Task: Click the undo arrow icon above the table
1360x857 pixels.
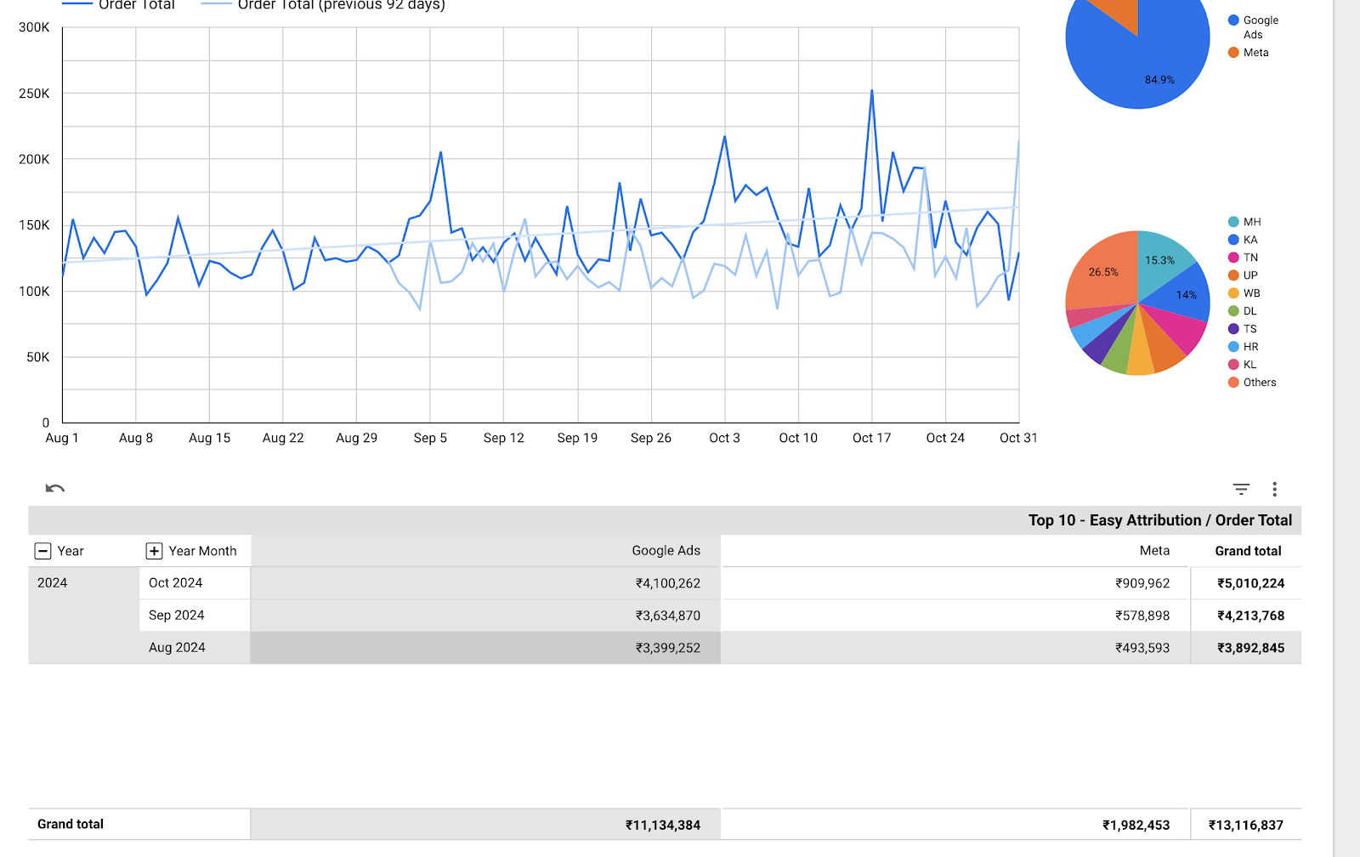Action: (55, 488)
